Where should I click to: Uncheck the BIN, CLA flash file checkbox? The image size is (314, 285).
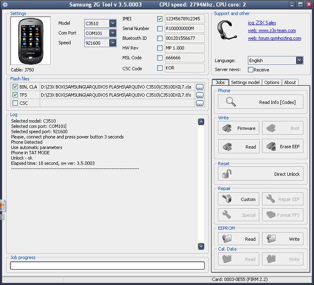click(x=15, y=87)
